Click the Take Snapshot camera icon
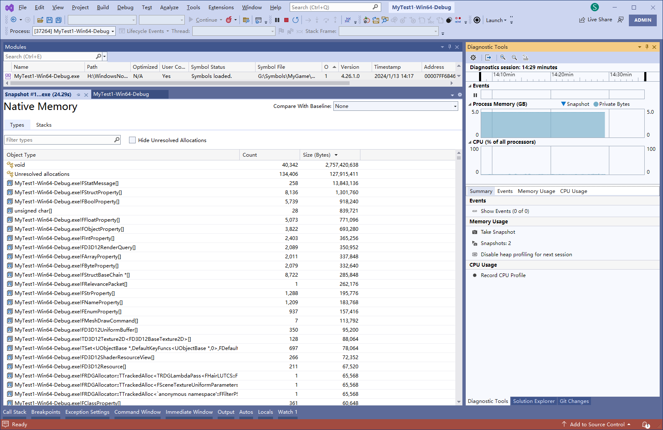Image resolution: width=663 pixels, height=430 pixels. [474, 232]
